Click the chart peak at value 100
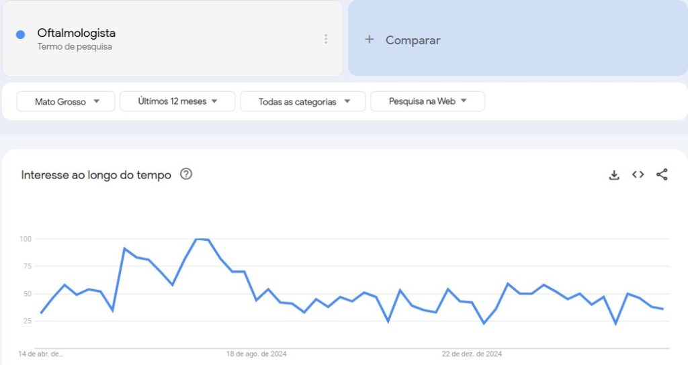Image resolution: width=688 pixels, height=365 pixels. click(x=197, y=240)
